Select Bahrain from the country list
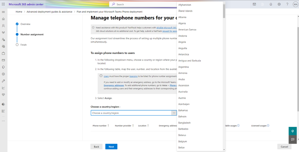This screenshot has height=152, width=299. tap(200, 117)
